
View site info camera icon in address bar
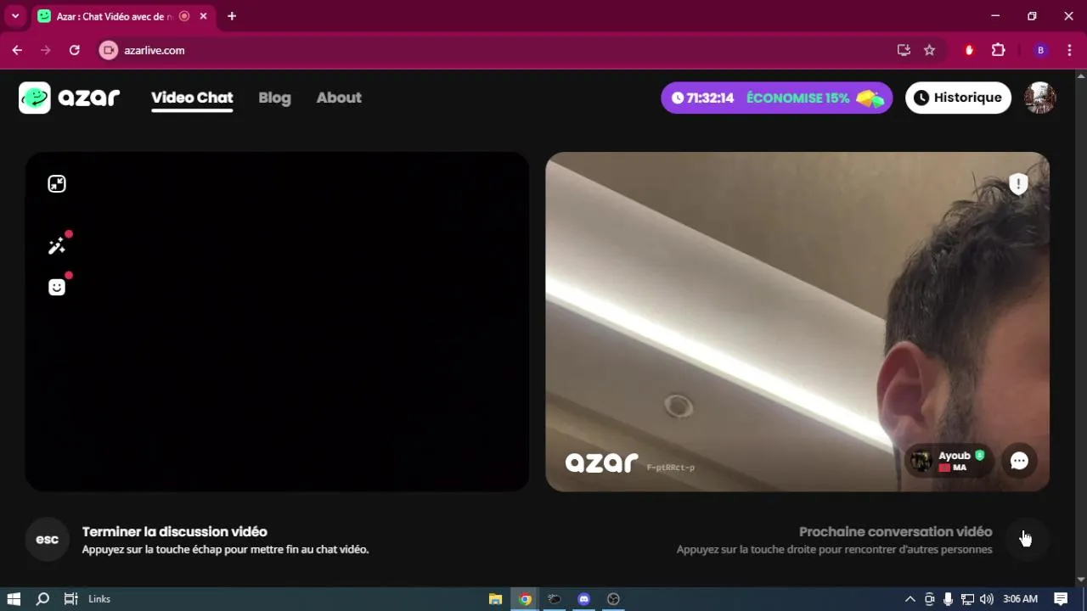tap(108, 50)
